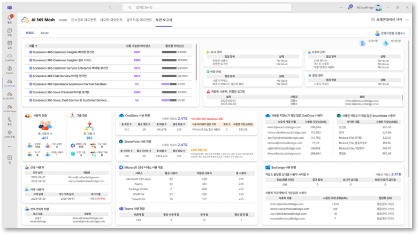Click deleted date 2025-05-23 cell

click(x=38, y=199)
